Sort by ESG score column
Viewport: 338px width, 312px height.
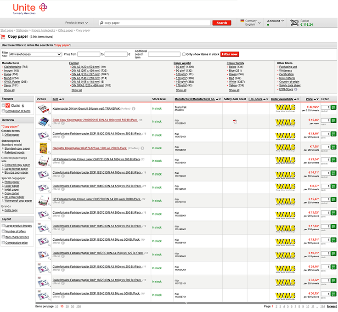(255, 99)
